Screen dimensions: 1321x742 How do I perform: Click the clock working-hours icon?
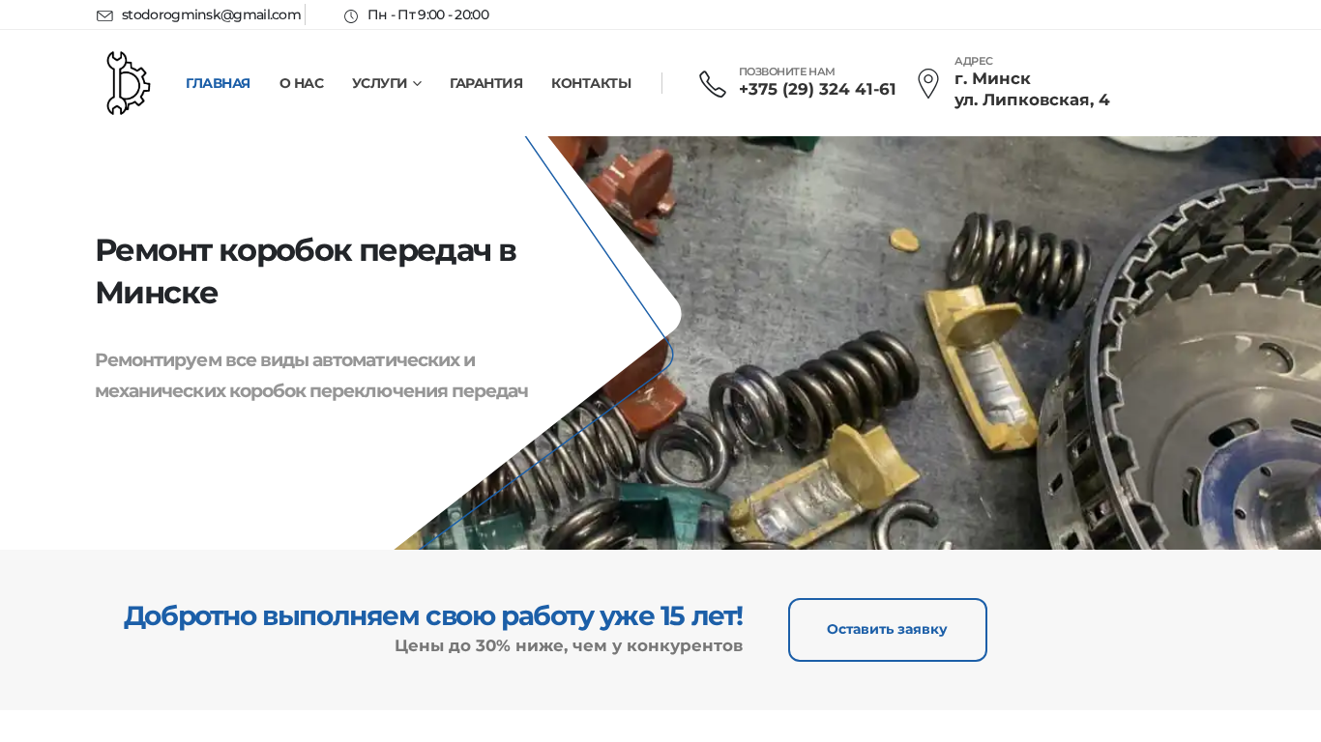click(x=351, y=15)
